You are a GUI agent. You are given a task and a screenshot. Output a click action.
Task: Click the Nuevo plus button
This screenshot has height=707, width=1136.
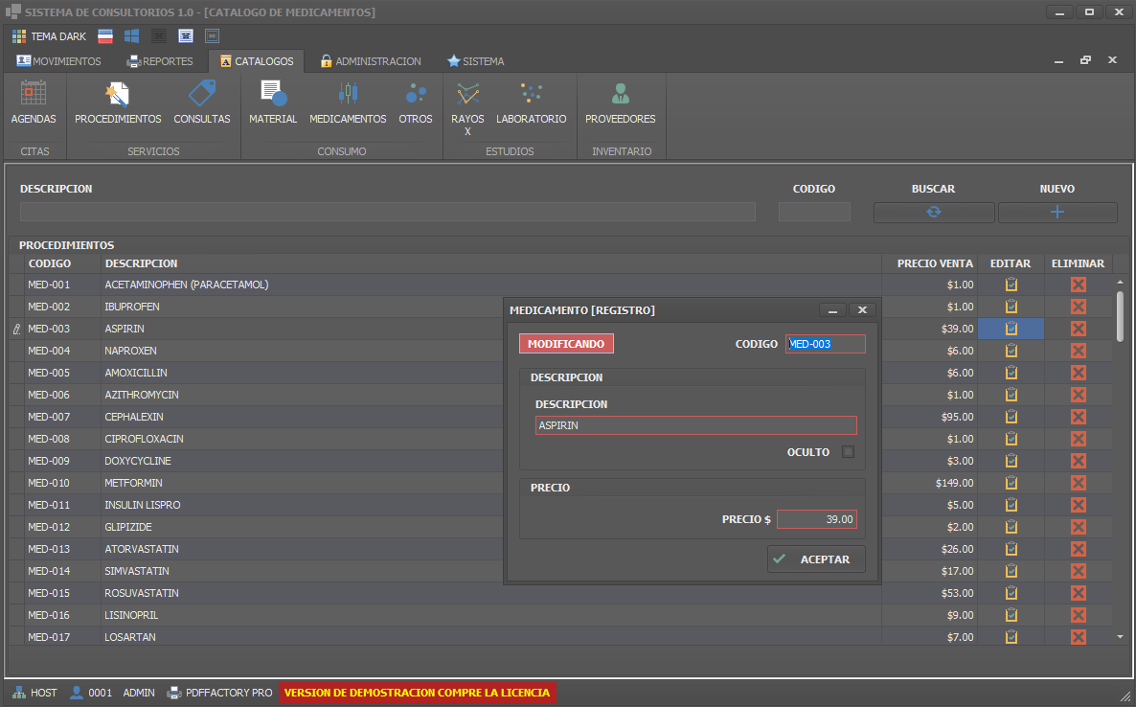pos(1057,213)
